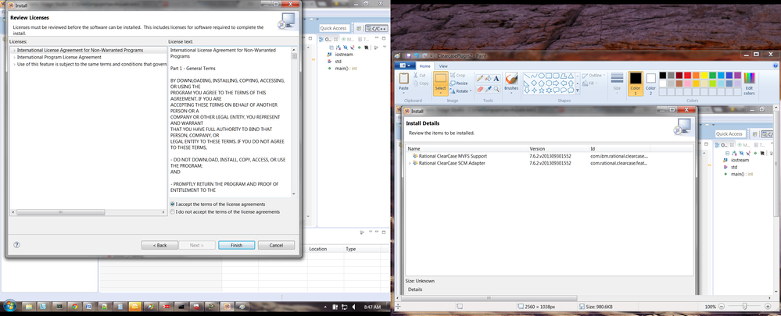
Task: Click the Paste icon in Paint
Action: tap(404, 79)
